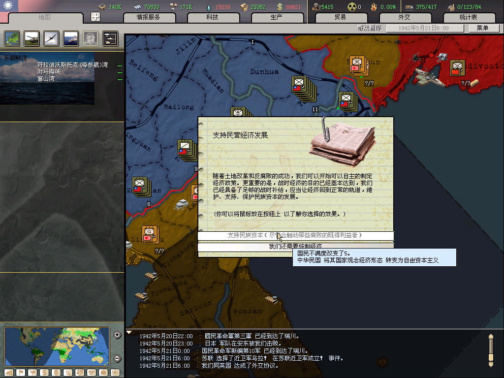
Task: Select the Soviet unit counter in Vladivostok
Action: point(457,68)
